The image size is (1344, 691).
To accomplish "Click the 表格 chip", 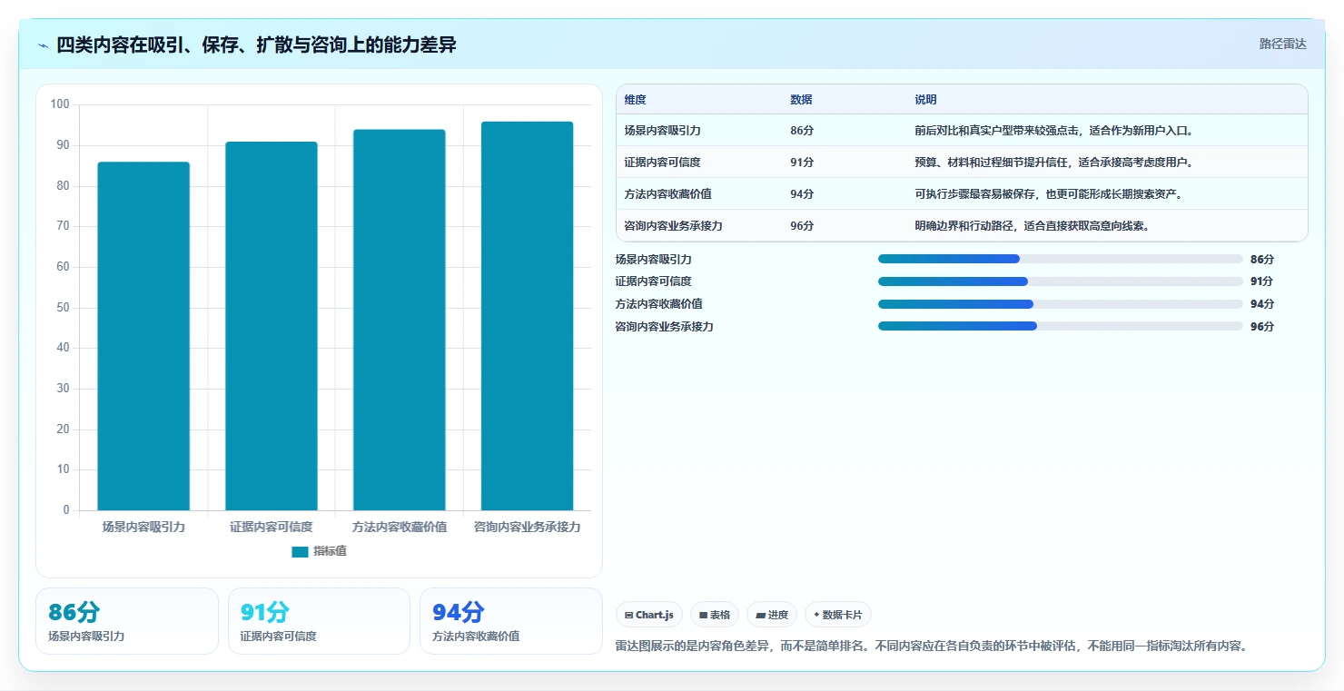I will (715, 615).
